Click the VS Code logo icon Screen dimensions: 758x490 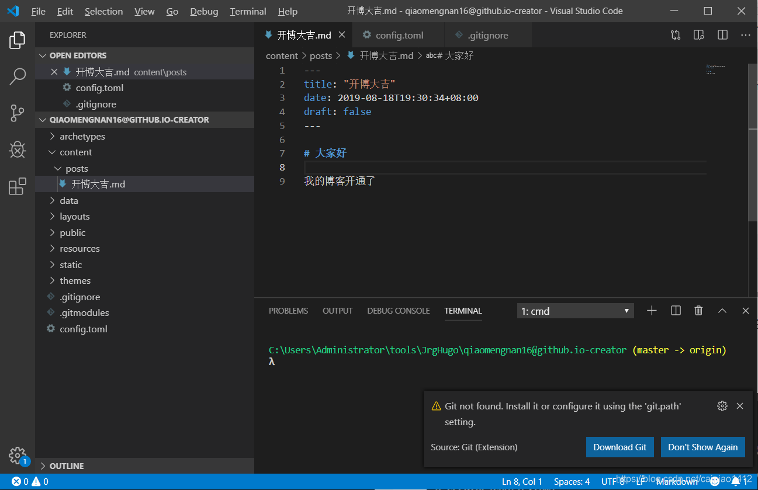coord(13,11)
